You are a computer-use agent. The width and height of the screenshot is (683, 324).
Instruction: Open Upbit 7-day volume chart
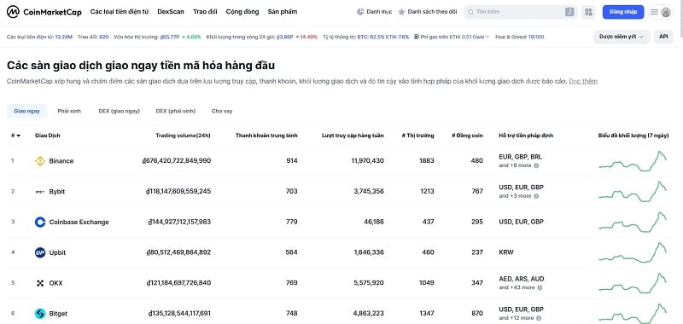point(633,252)
